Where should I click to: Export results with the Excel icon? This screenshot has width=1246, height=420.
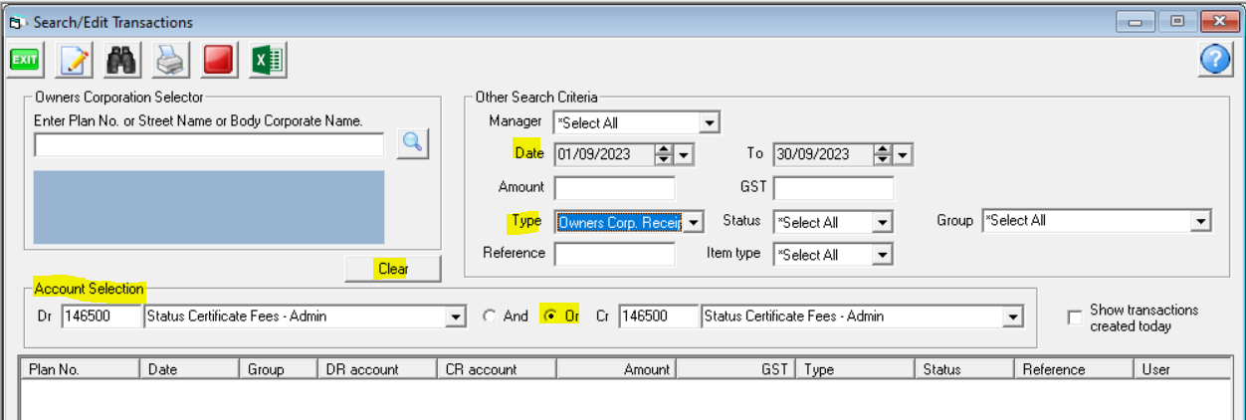[267, 60]
